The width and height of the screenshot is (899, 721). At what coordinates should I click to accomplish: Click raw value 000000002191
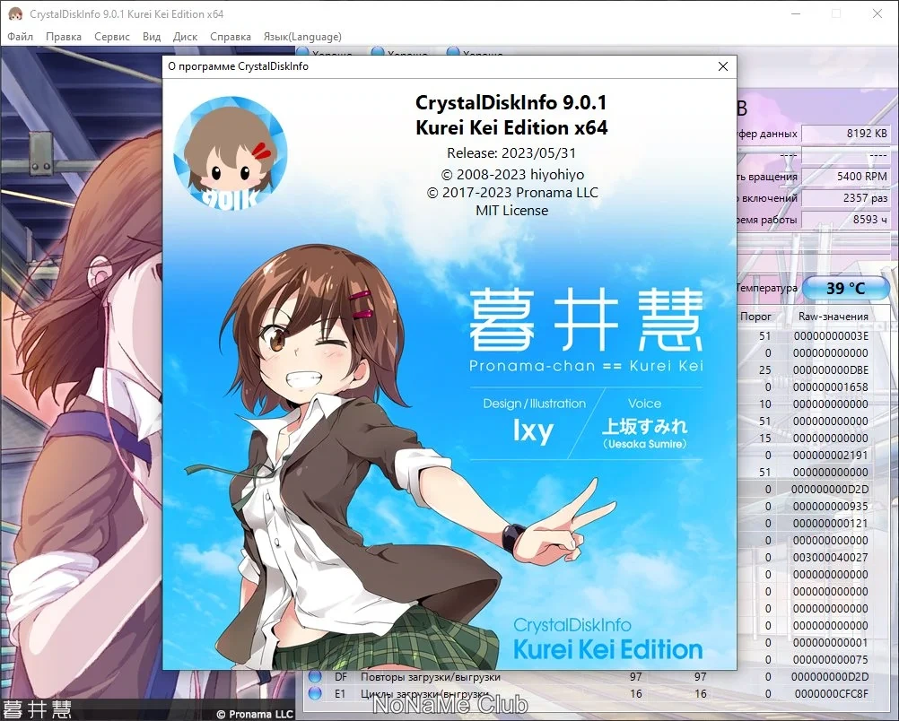(x=831, y=455)
